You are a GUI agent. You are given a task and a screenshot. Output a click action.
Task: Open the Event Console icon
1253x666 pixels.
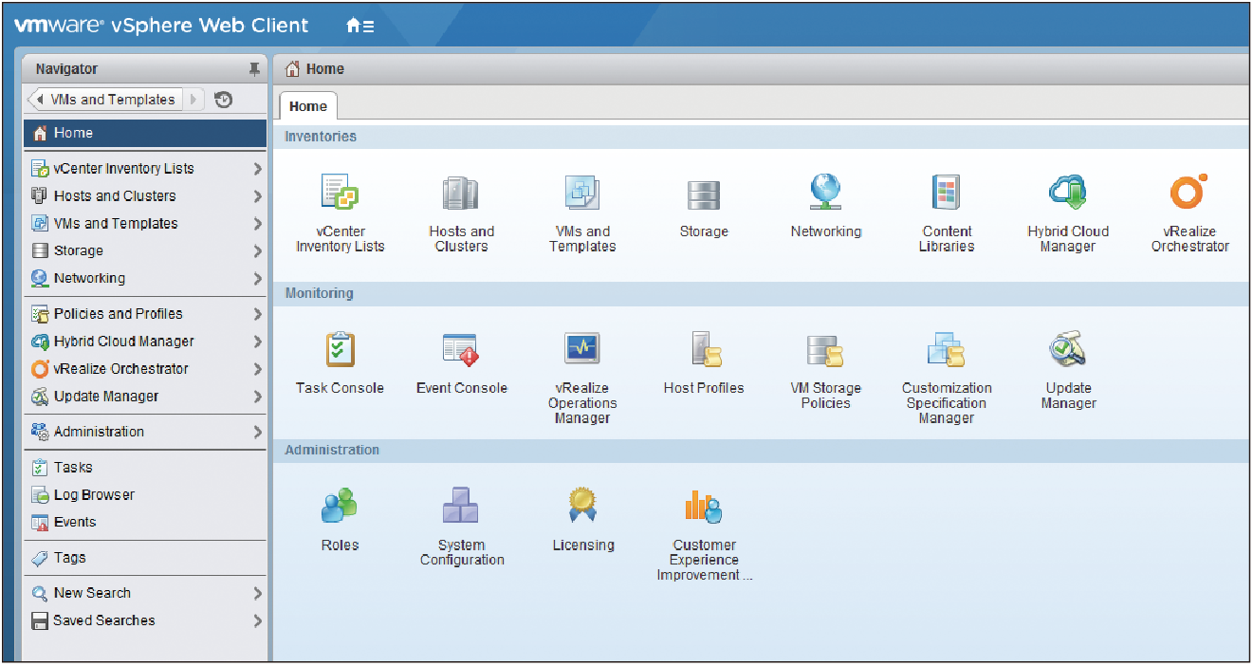tap(461, 350)
